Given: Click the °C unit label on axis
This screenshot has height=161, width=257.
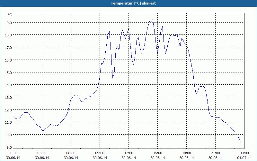Looking at the screenshot, I should pyautogui.click(x=10, y=15).
